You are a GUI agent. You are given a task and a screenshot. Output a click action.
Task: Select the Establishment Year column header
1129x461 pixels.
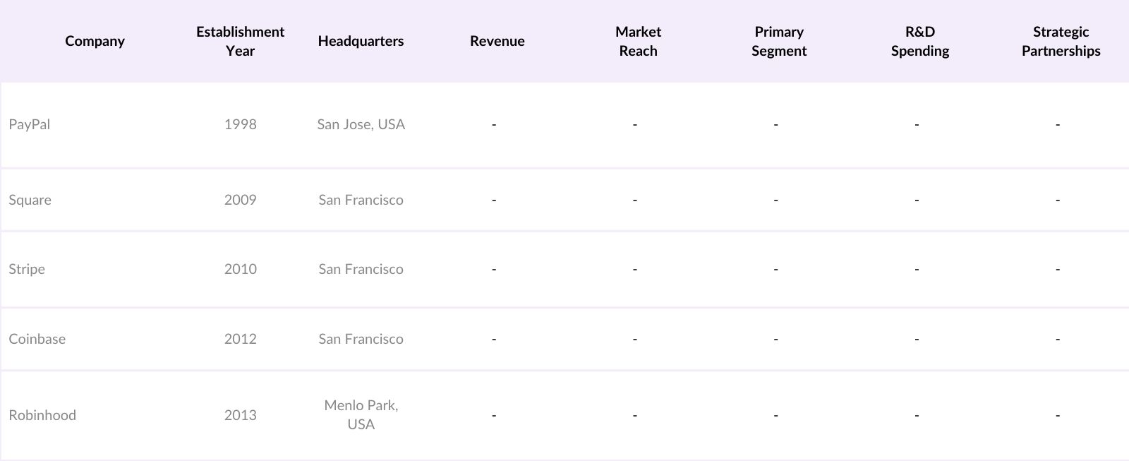(240, 41)
